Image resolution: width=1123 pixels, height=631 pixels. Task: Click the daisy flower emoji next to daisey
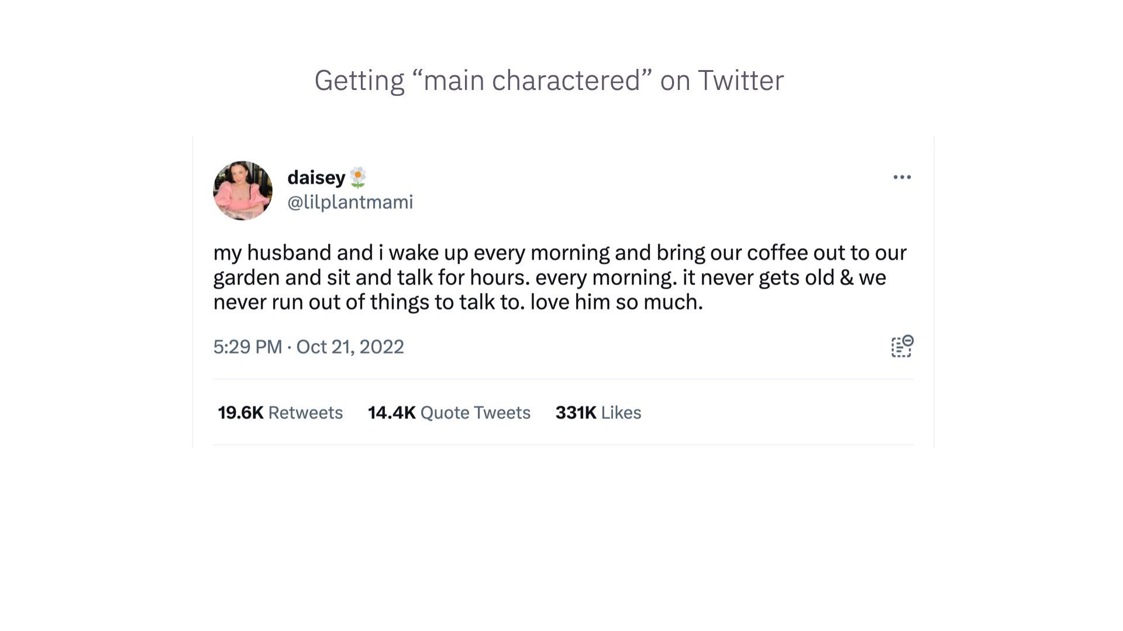pos(358,178)
